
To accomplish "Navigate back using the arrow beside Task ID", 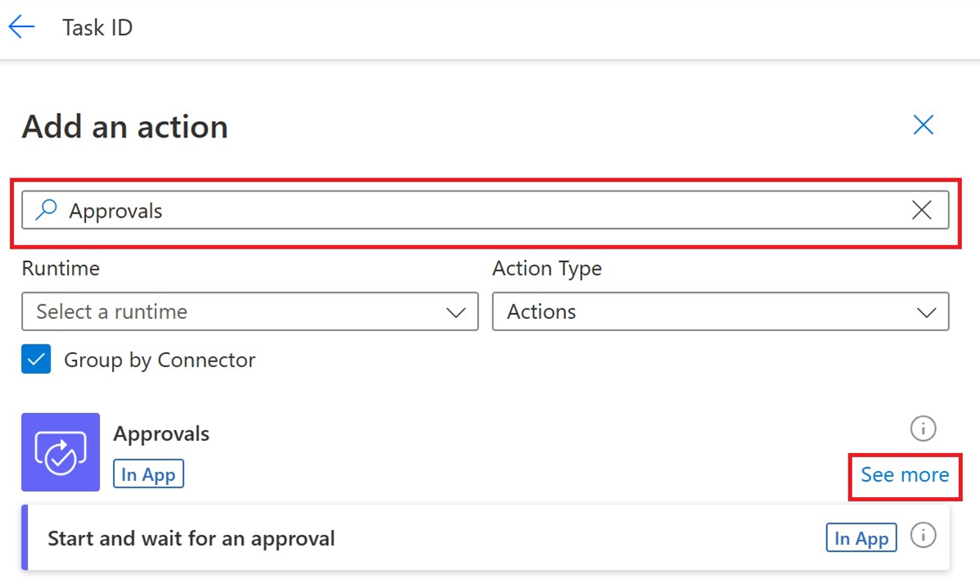I will point(21,26).
